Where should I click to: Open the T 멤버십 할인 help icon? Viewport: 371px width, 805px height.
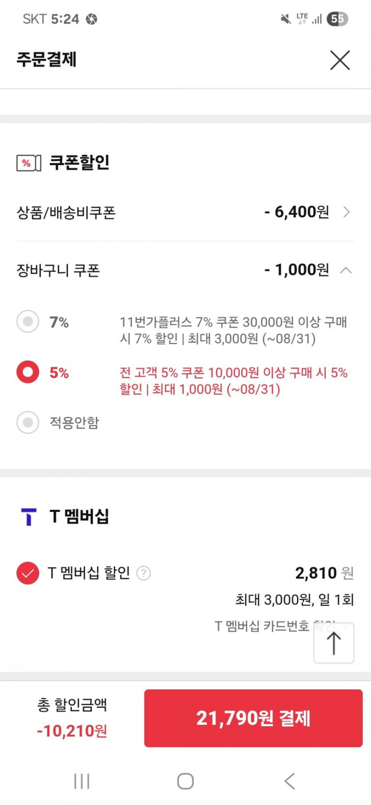(x=144, y=573)
